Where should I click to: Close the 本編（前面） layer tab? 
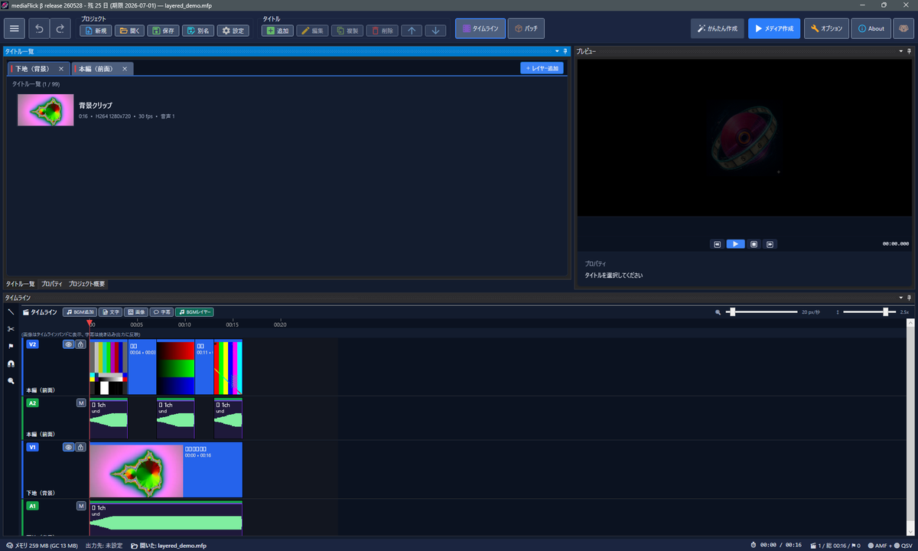tap(125, 69)
